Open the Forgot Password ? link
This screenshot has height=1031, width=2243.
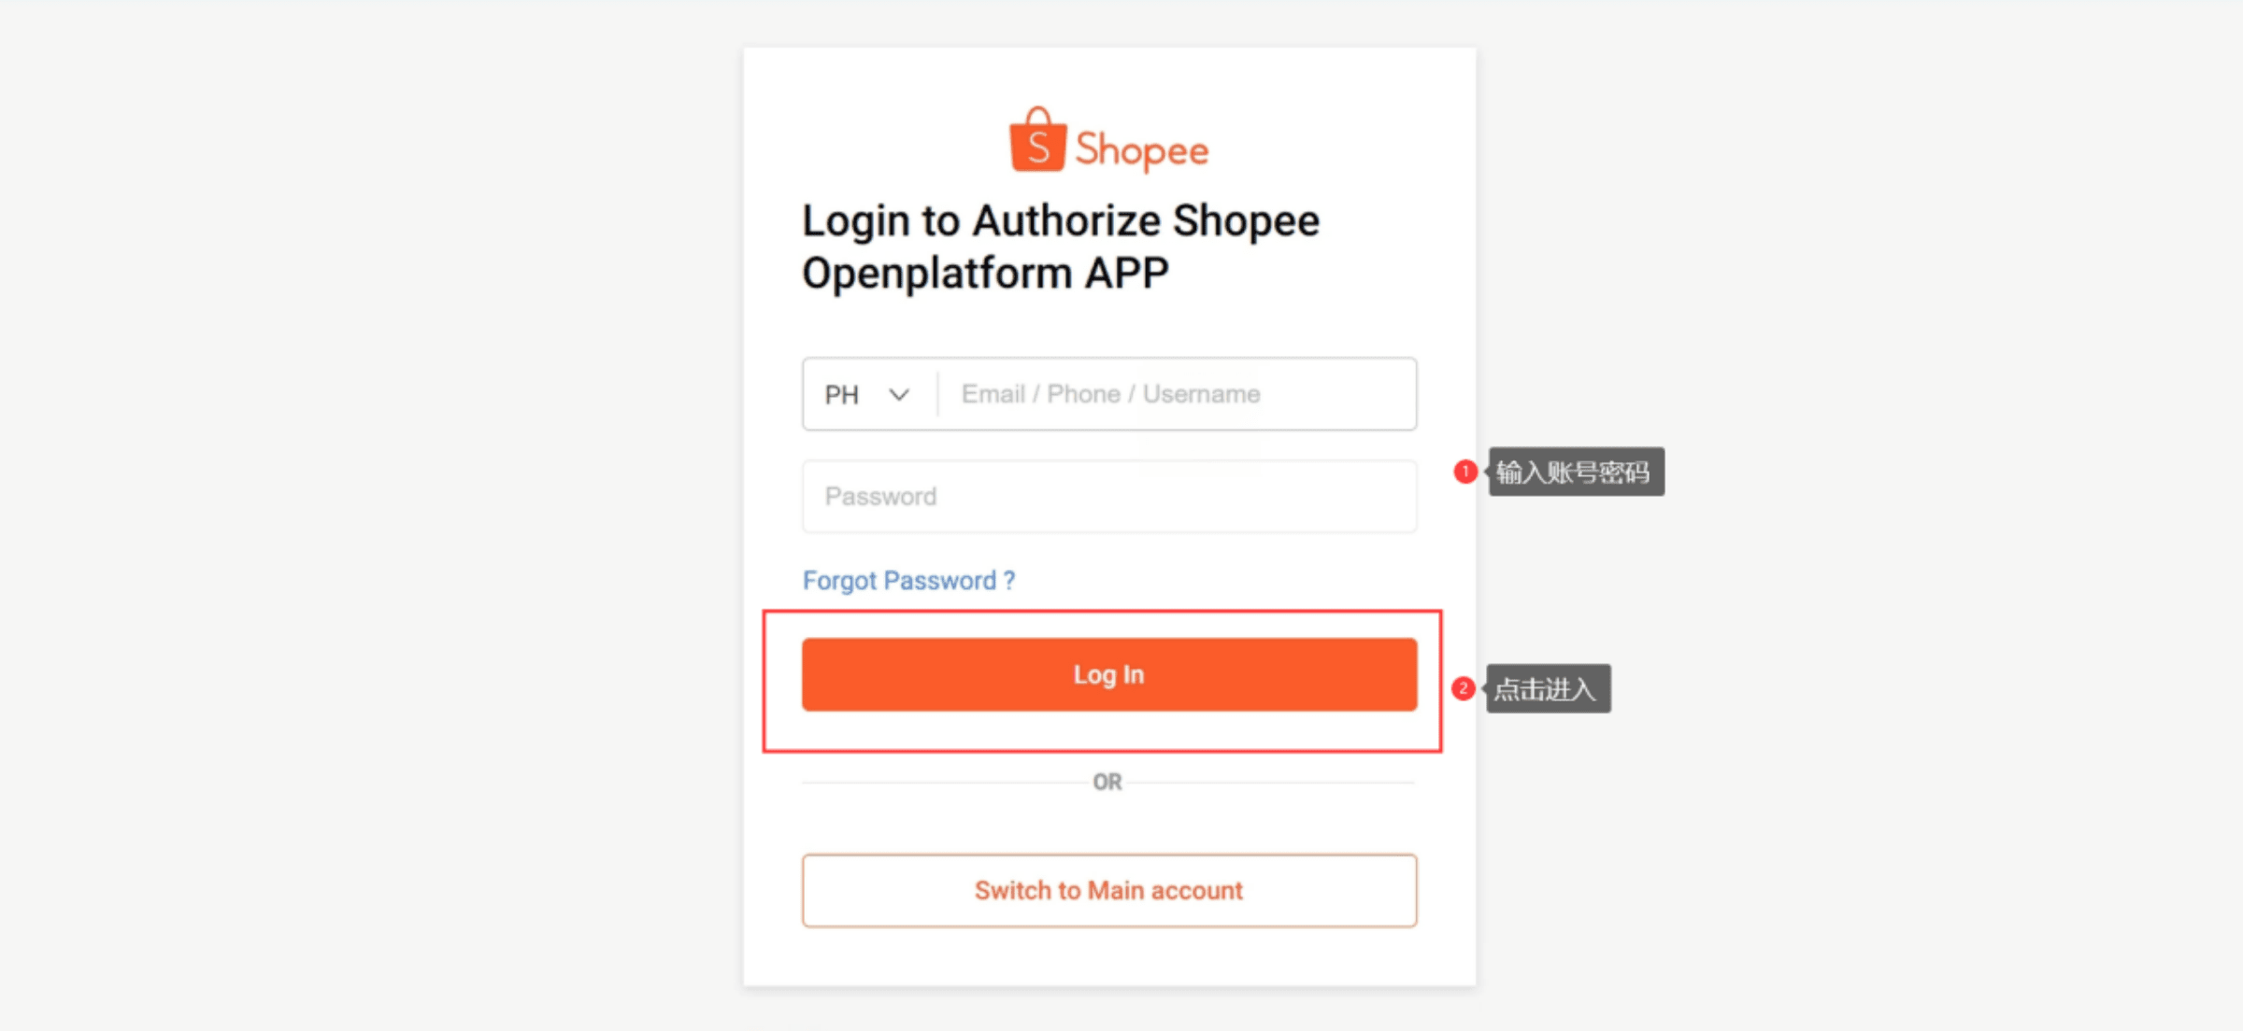pyautogui.click(x=908, y=581)
